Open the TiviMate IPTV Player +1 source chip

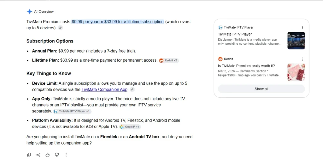[72, 111]
